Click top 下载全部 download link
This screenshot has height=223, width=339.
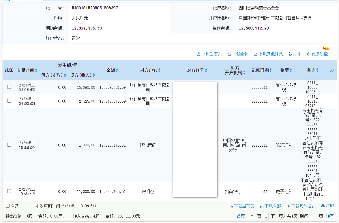[238, 54]
